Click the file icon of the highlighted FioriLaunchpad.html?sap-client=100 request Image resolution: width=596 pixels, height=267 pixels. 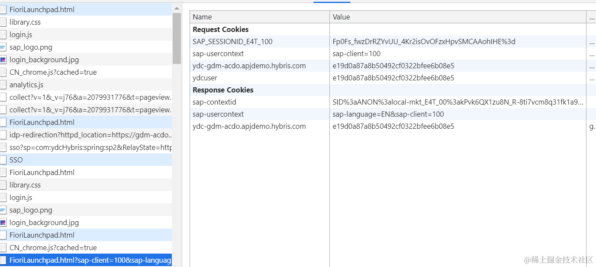pyautogui.click(x=3, y=260)
